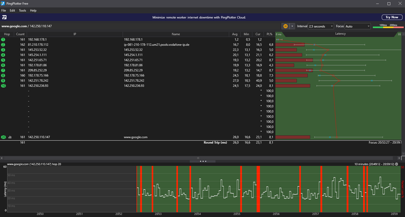
Task: Click the PingPlotter logo icon in the banner
Action: pyautogui.click(x=4, y=17)
